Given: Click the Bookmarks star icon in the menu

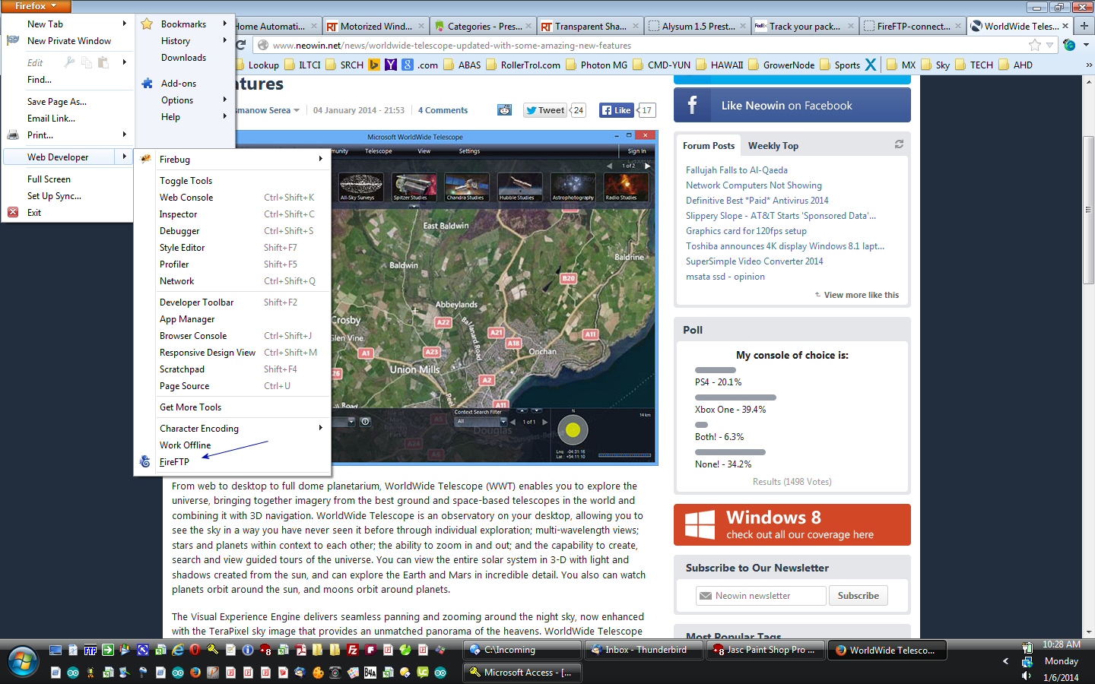Looking at the screenshot, I should pos(148,24).
